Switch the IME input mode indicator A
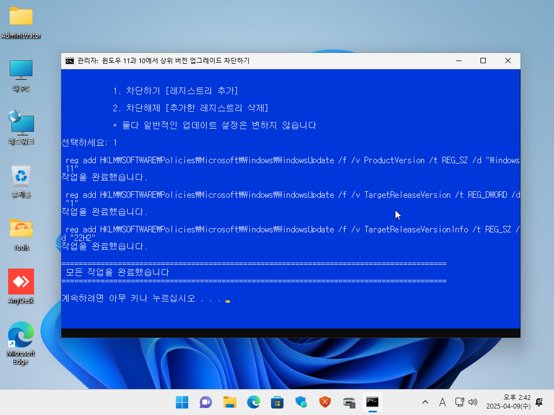 pyautogui.click(x=443, y=402)
